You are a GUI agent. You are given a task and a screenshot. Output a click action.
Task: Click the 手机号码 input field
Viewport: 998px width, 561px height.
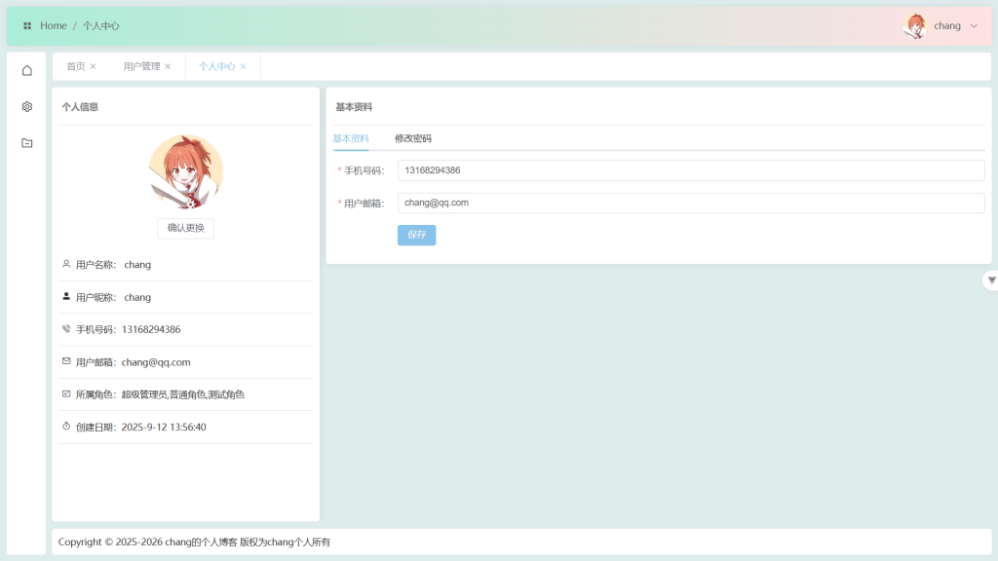coord(690,170)
